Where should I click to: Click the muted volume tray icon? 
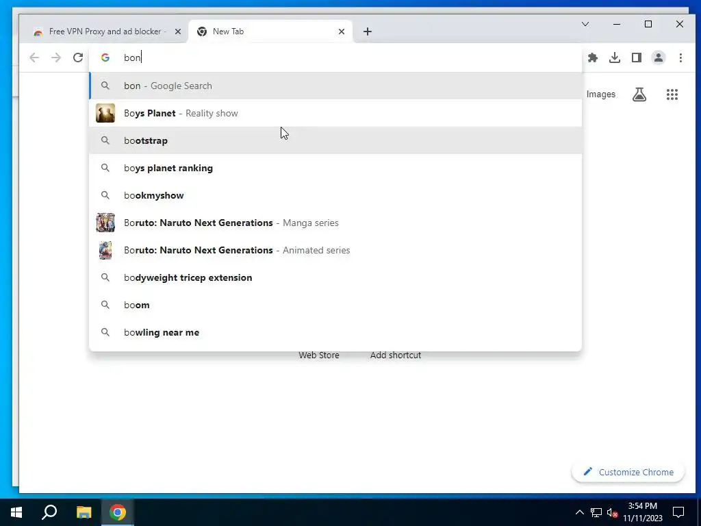613,512
